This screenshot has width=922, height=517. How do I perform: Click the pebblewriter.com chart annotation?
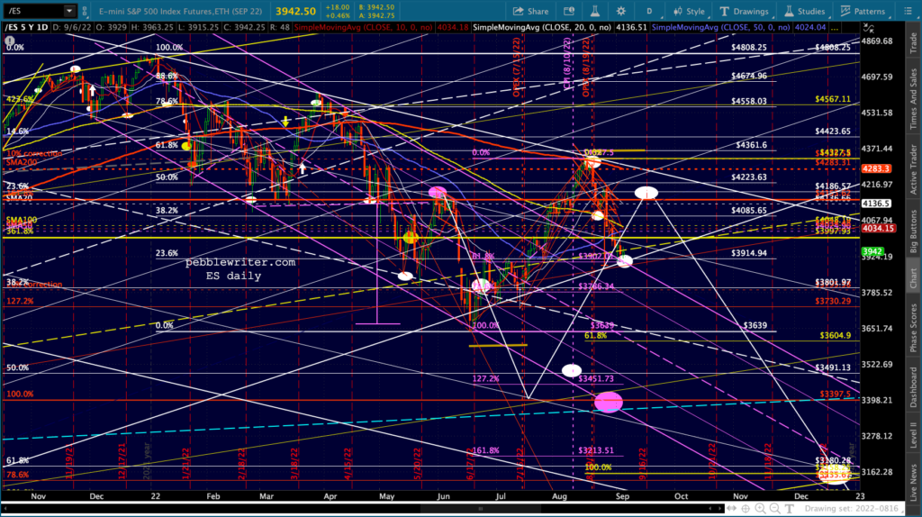pos(240,262)
